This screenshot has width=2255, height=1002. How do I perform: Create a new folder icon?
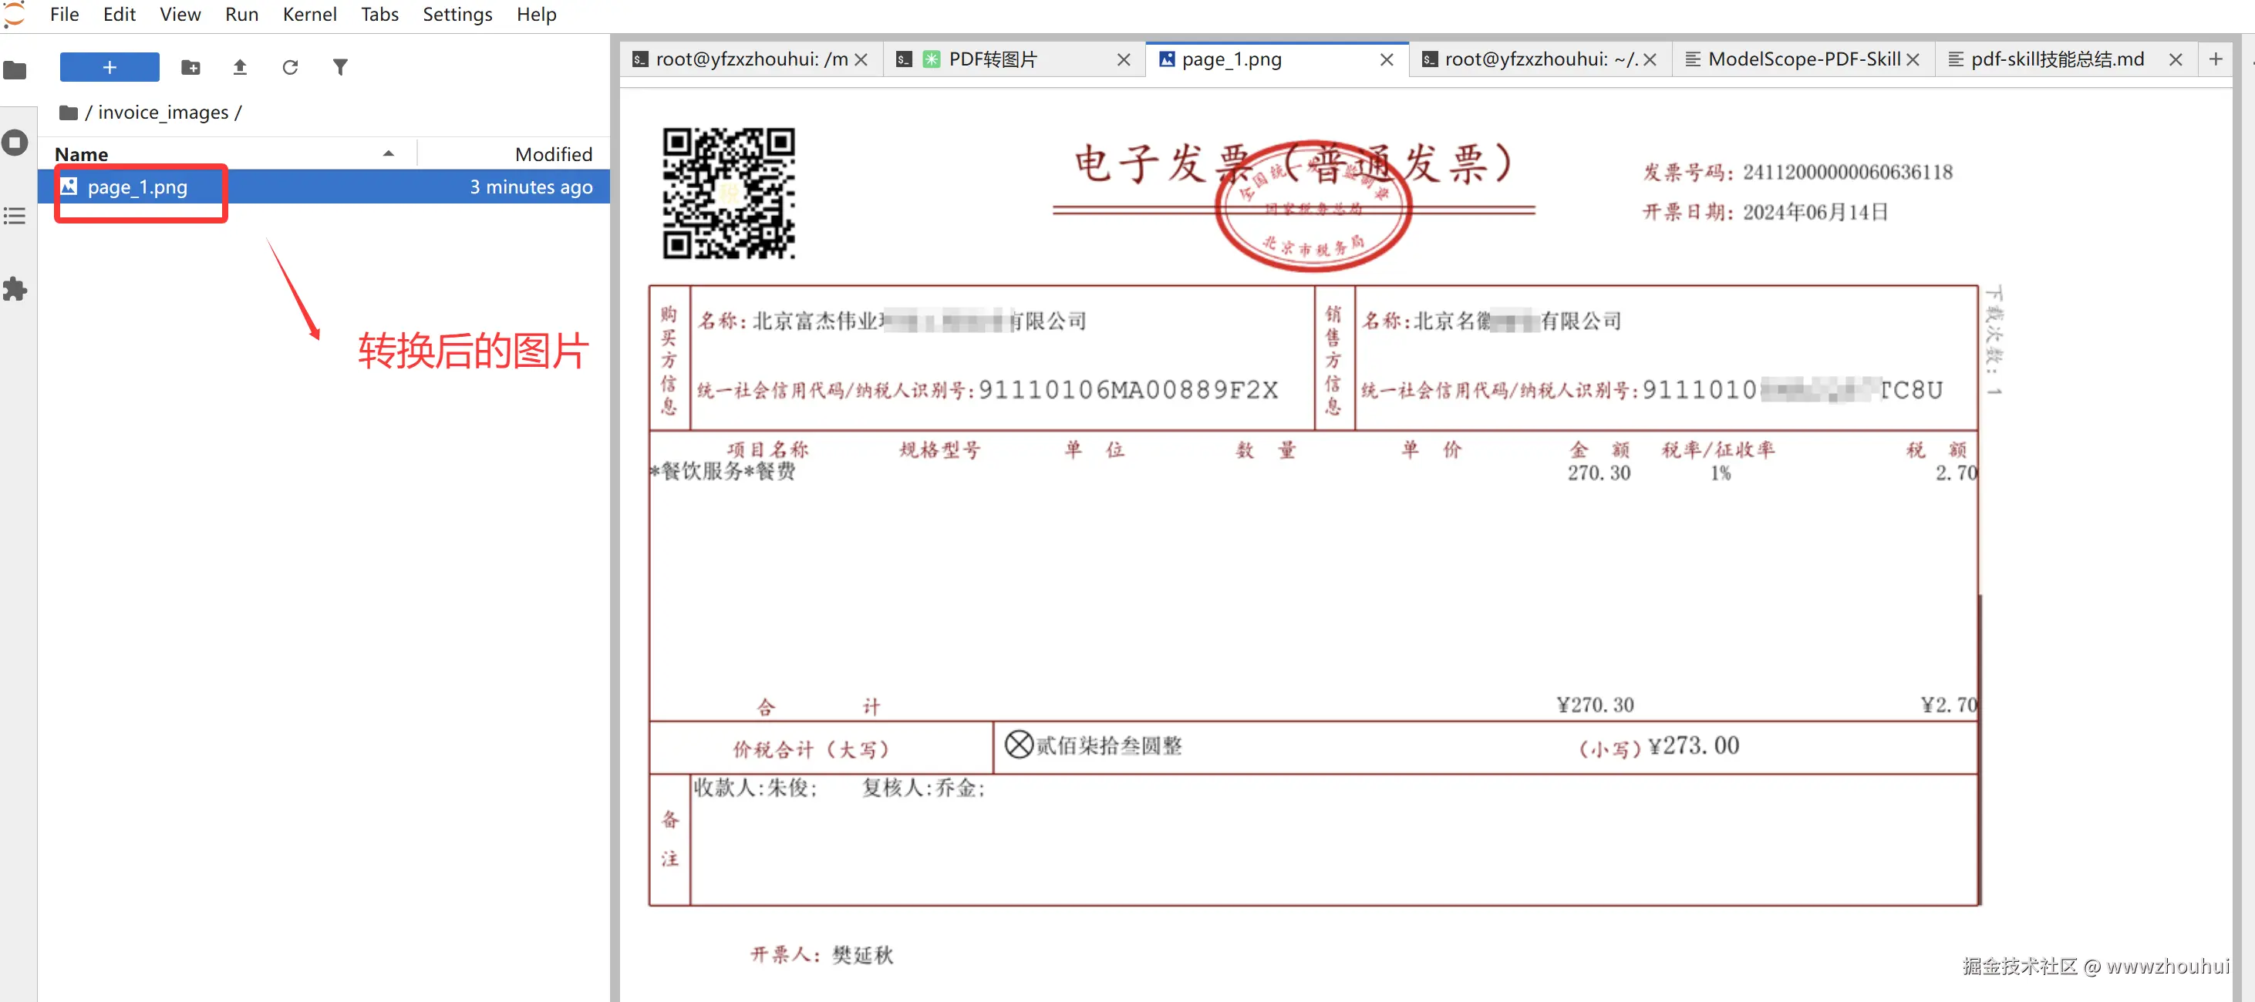[x=190, y=67]
